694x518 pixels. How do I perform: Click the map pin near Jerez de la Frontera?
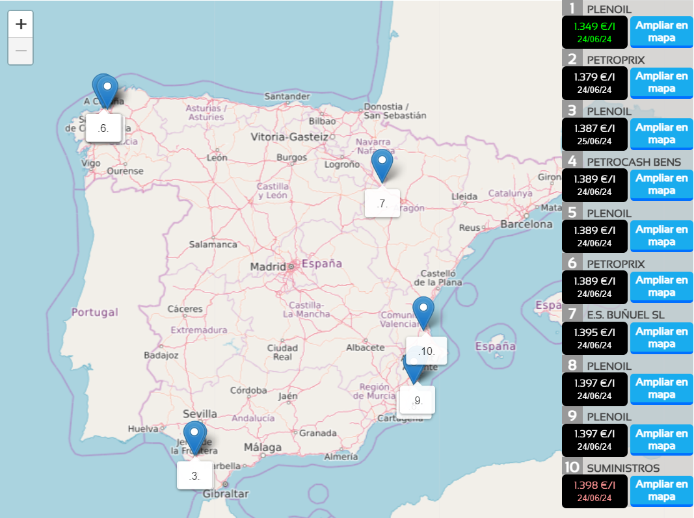pyautogui.click(x=194, y=435)
